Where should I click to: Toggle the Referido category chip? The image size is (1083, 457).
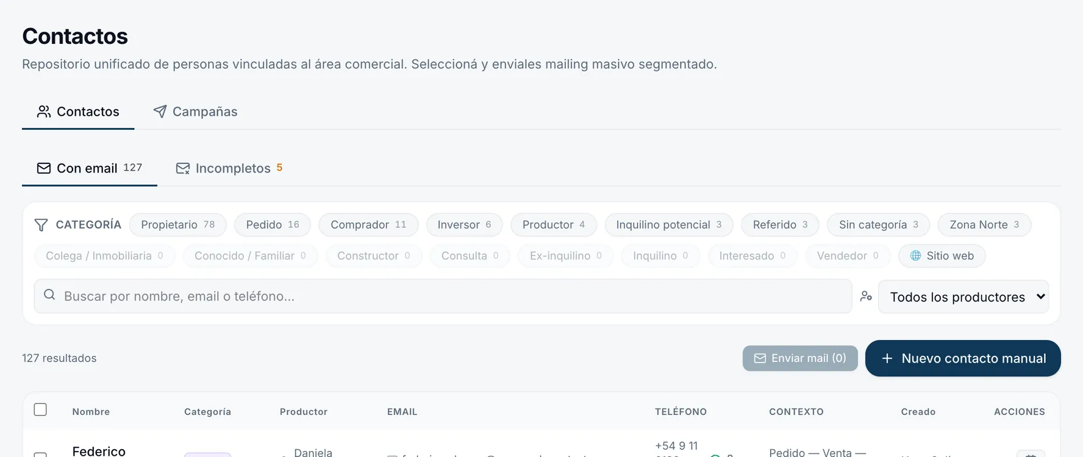coord(780,225)
